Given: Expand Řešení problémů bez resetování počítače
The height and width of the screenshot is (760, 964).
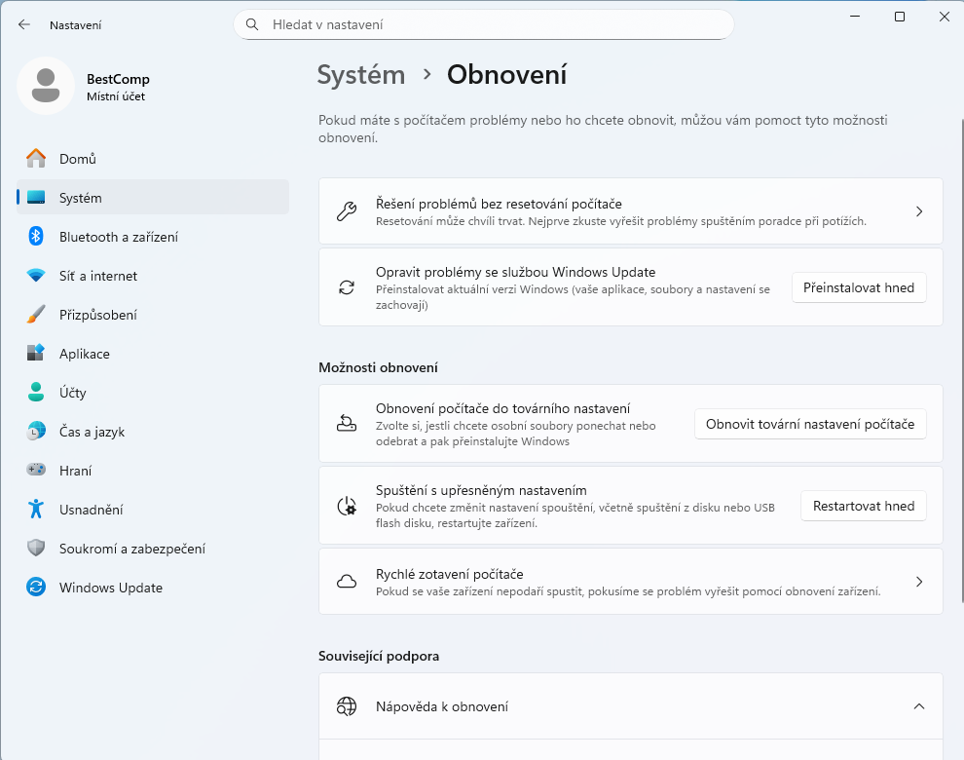Looking at the screenshot, I should coord(918,210).
